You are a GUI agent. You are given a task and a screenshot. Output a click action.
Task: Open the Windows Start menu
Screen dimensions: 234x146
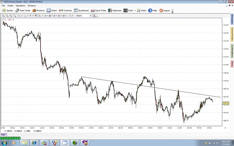(x=4, y=143)
